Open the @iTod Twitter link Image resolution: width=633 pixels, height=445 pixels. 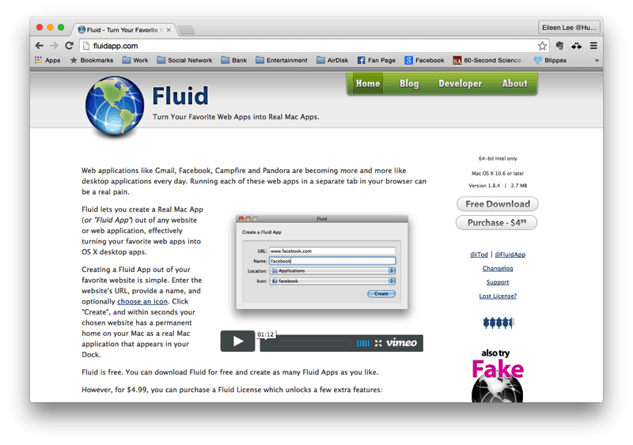click(479, 255)
